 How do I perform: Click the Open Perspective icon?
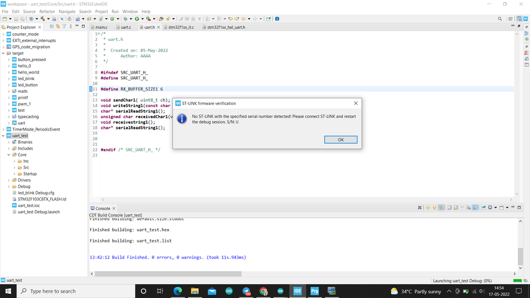pos(510,19)
